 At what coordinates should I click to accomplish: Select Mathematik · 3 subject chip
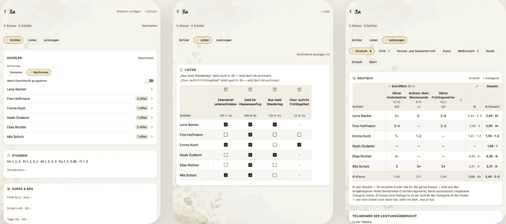click(468, 51)
